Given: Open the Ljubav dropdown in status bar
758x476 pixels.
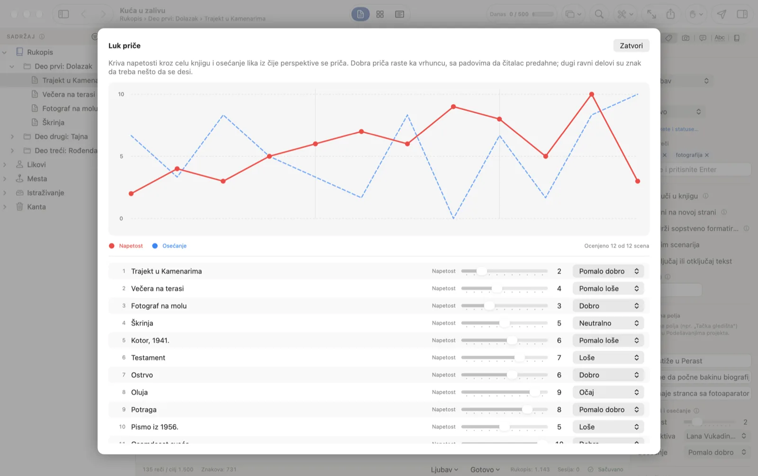Looking at the screenshot, I should [x=444, y=469].
